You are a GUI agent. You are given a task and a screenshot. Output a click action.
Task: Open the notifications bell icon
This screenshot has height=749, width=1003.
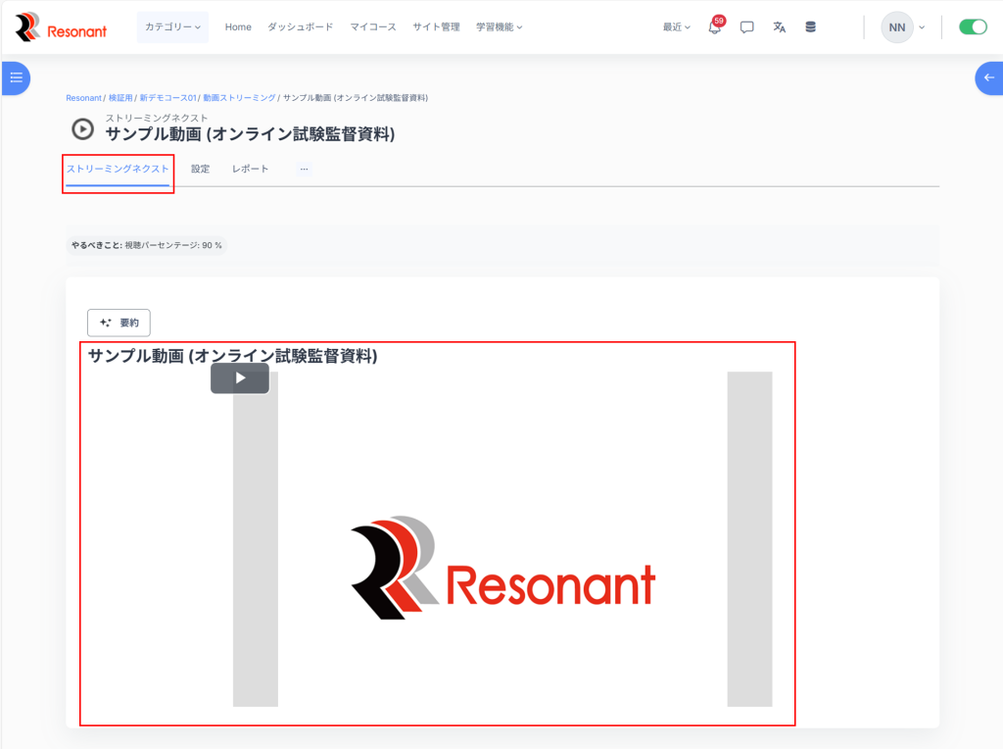click(x=714, y=27)
